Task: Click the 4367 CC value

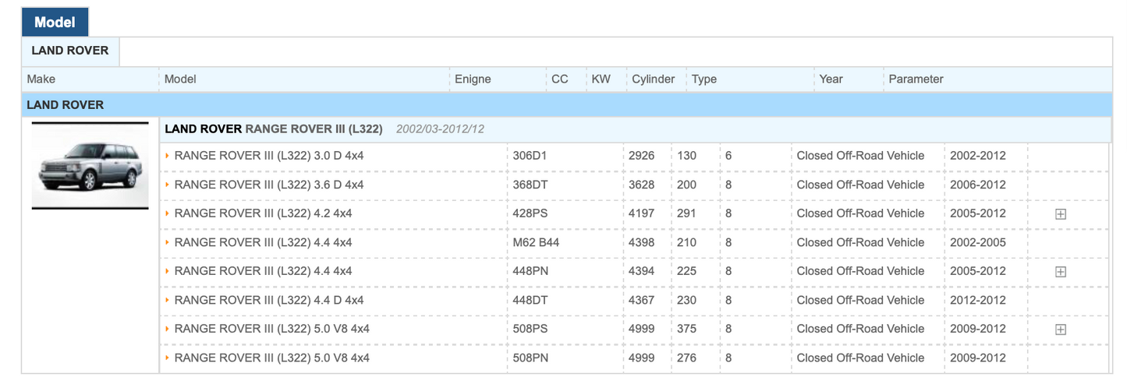Action: (642, 300)
